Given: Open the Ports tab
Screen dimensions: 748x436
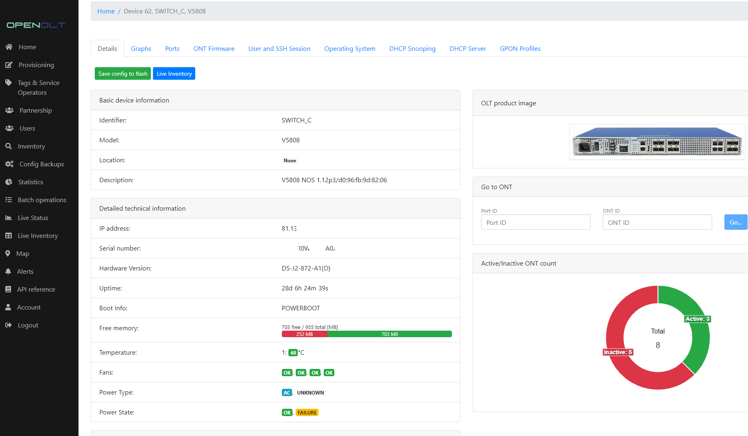Looking at the screenshot, I should tap(172, 48).
